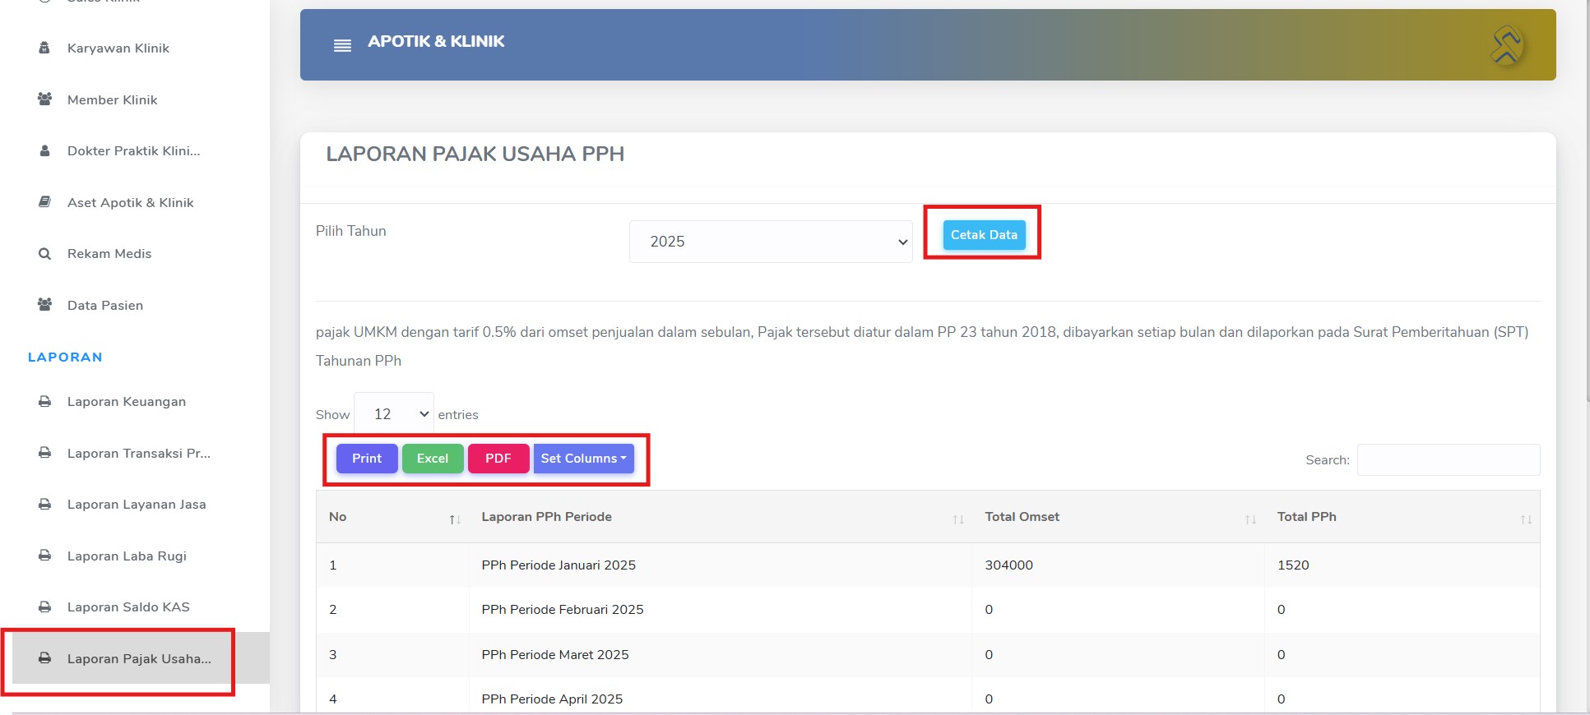This screenshot has width=1590, height=715.
Task: Click the Laporan Laba Rugi printer icon
Action: click(x=44, y=556)
